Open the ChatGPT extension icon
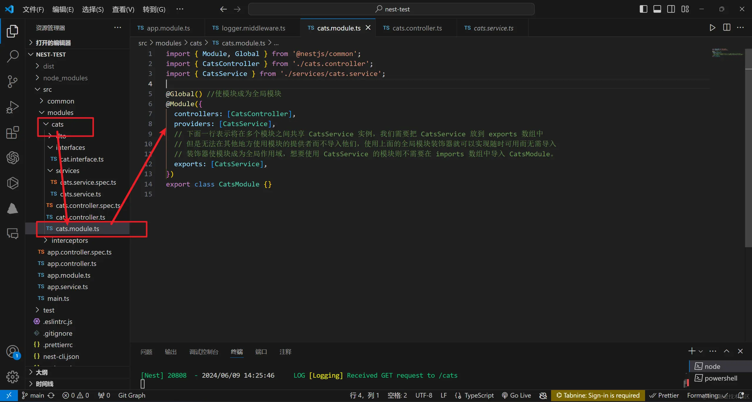 12,158
